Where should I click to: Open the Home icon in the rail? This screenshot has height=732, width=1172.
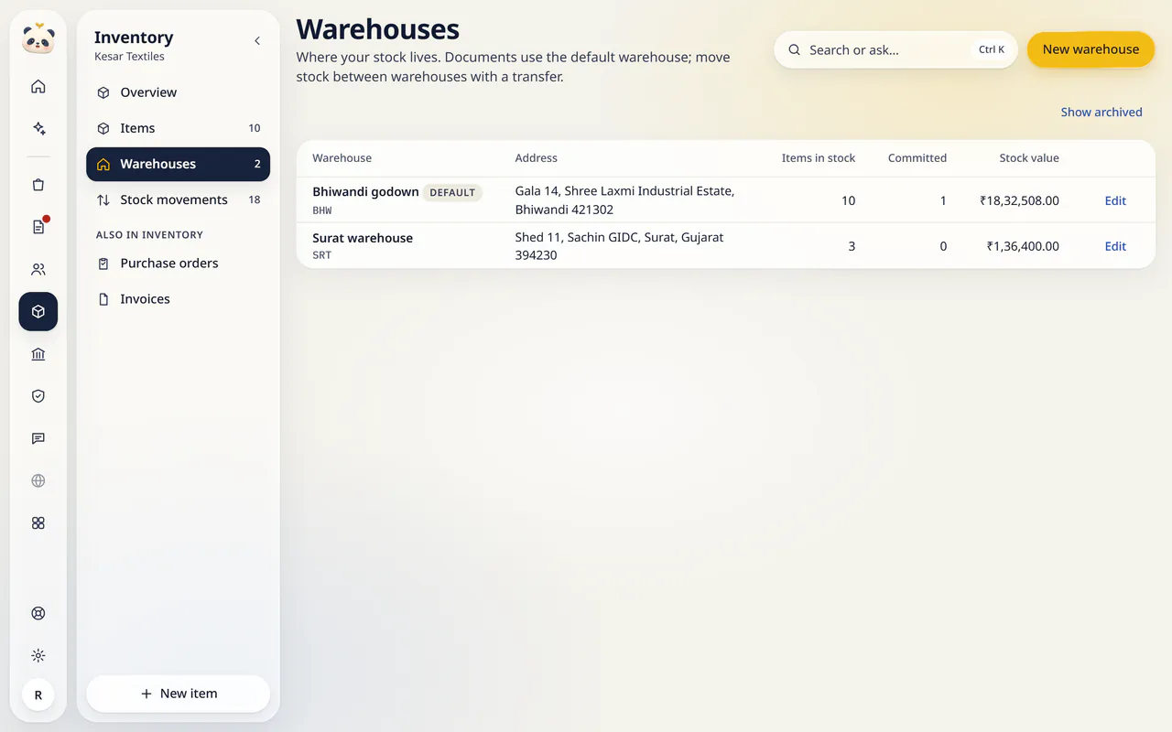point(38,87)
